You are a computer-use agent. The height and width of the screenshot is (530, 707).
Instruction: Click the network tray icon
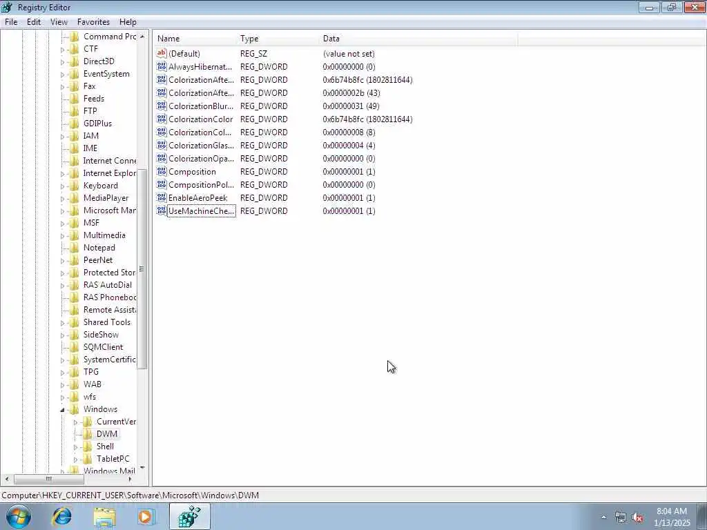click(x=621, y=518)
